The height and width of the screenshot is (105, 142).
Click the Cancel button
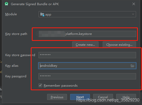pyautogui.click(x=103, y=97)
